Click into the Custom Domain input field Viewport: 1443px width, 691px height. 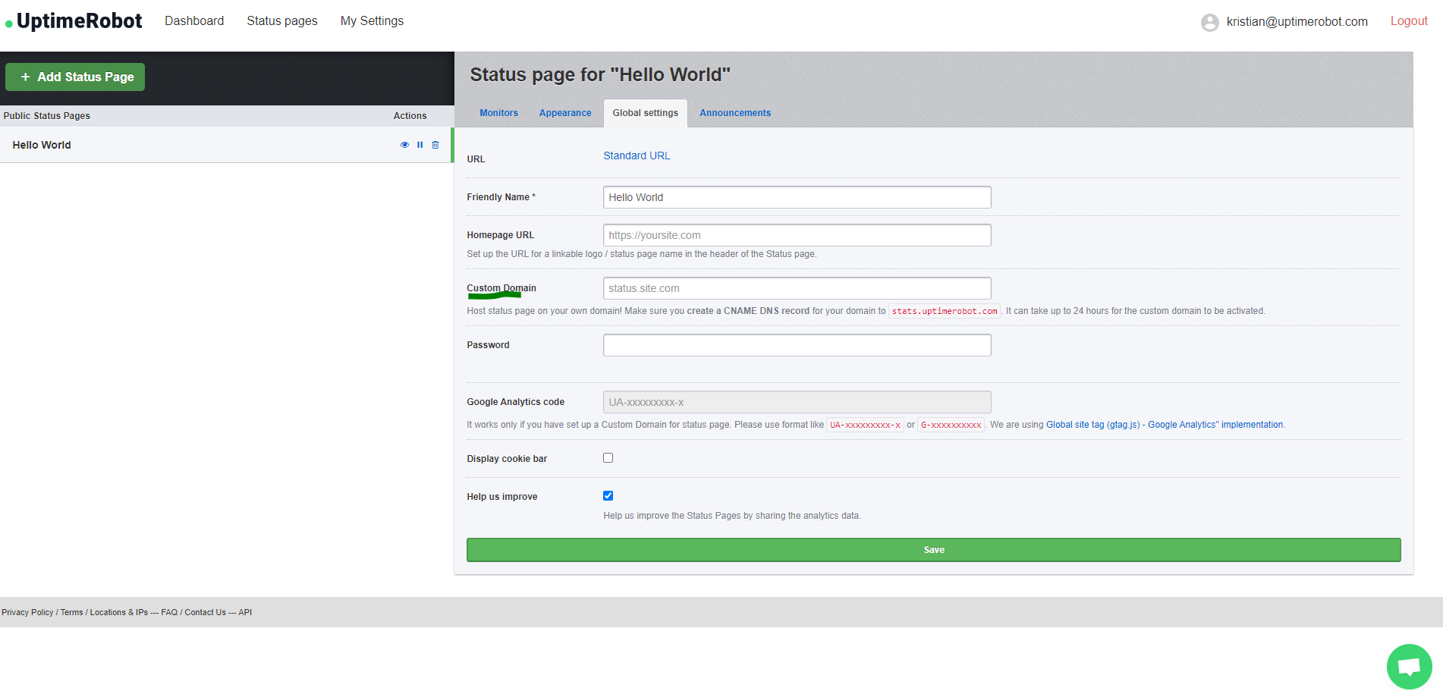797,288
